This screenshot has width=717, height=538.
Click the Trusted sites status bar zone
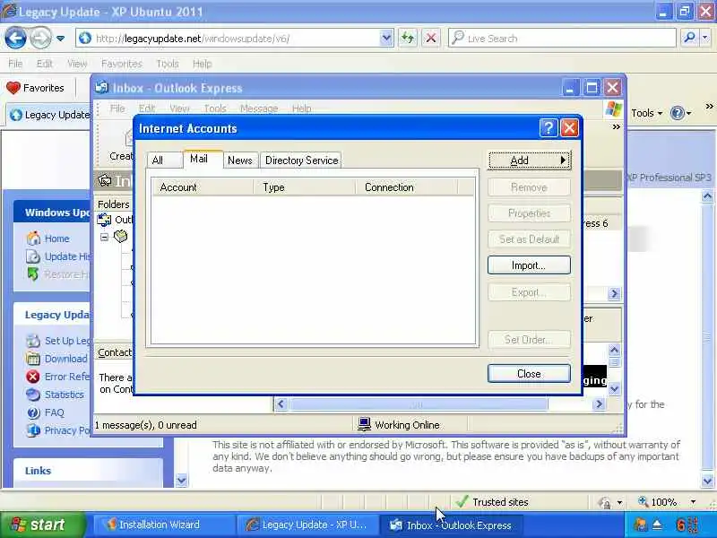tap(492, 502)
